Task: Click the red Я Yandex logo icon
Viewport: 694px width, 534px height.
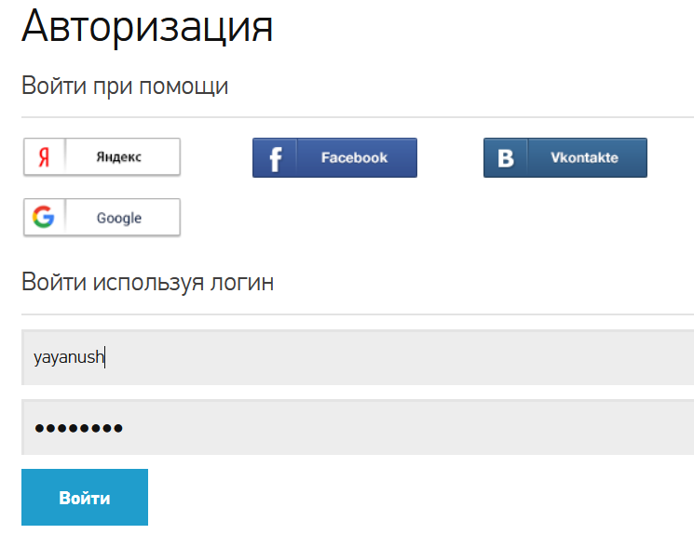Action: coord(44,157)
